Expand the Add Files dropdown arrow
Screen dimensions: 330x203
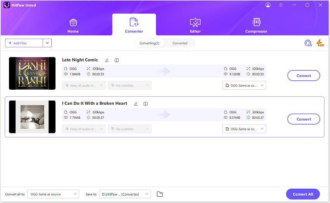[47, 43]
